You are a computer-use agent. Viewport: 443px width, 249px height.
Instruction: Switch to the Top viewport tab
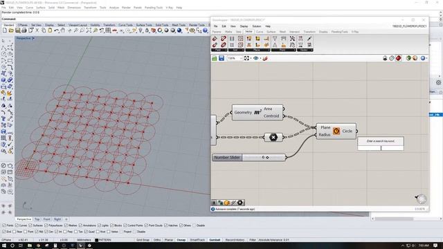37,219
